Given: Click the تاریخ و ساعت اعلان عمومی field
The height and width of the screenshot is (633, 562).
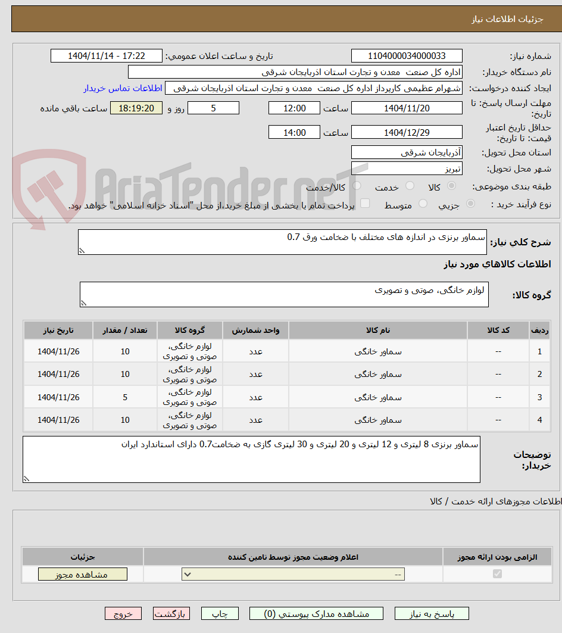Looking at the screenshot, I should point(106,56).
